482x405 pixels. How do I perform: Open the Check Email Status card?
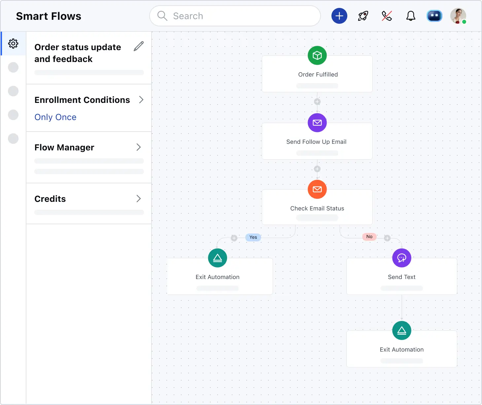[x=317, y=207]
